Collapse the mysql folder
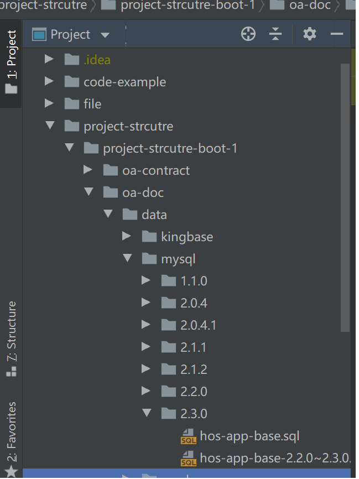 pyautogui.click(x=128, y=258)
